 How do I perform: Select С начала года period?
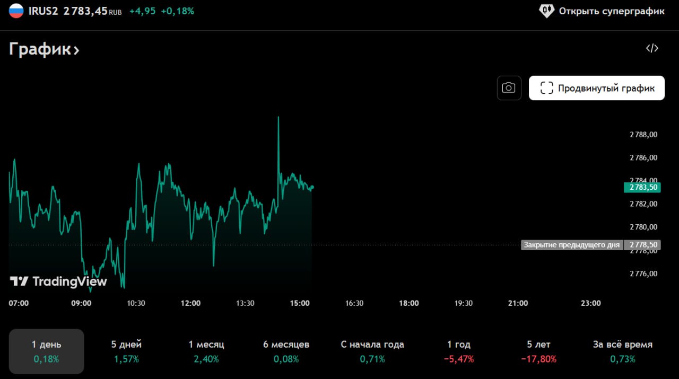coord(372,351)
